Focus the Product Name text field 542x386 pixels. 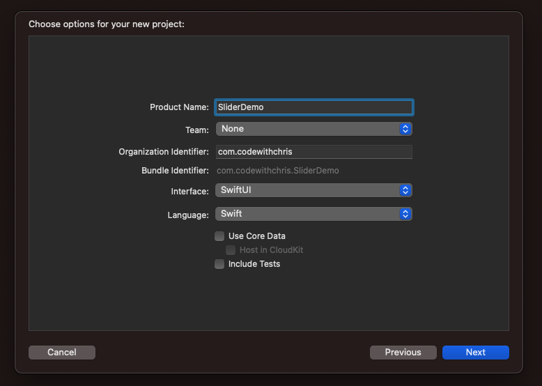(x=314, y=107)
